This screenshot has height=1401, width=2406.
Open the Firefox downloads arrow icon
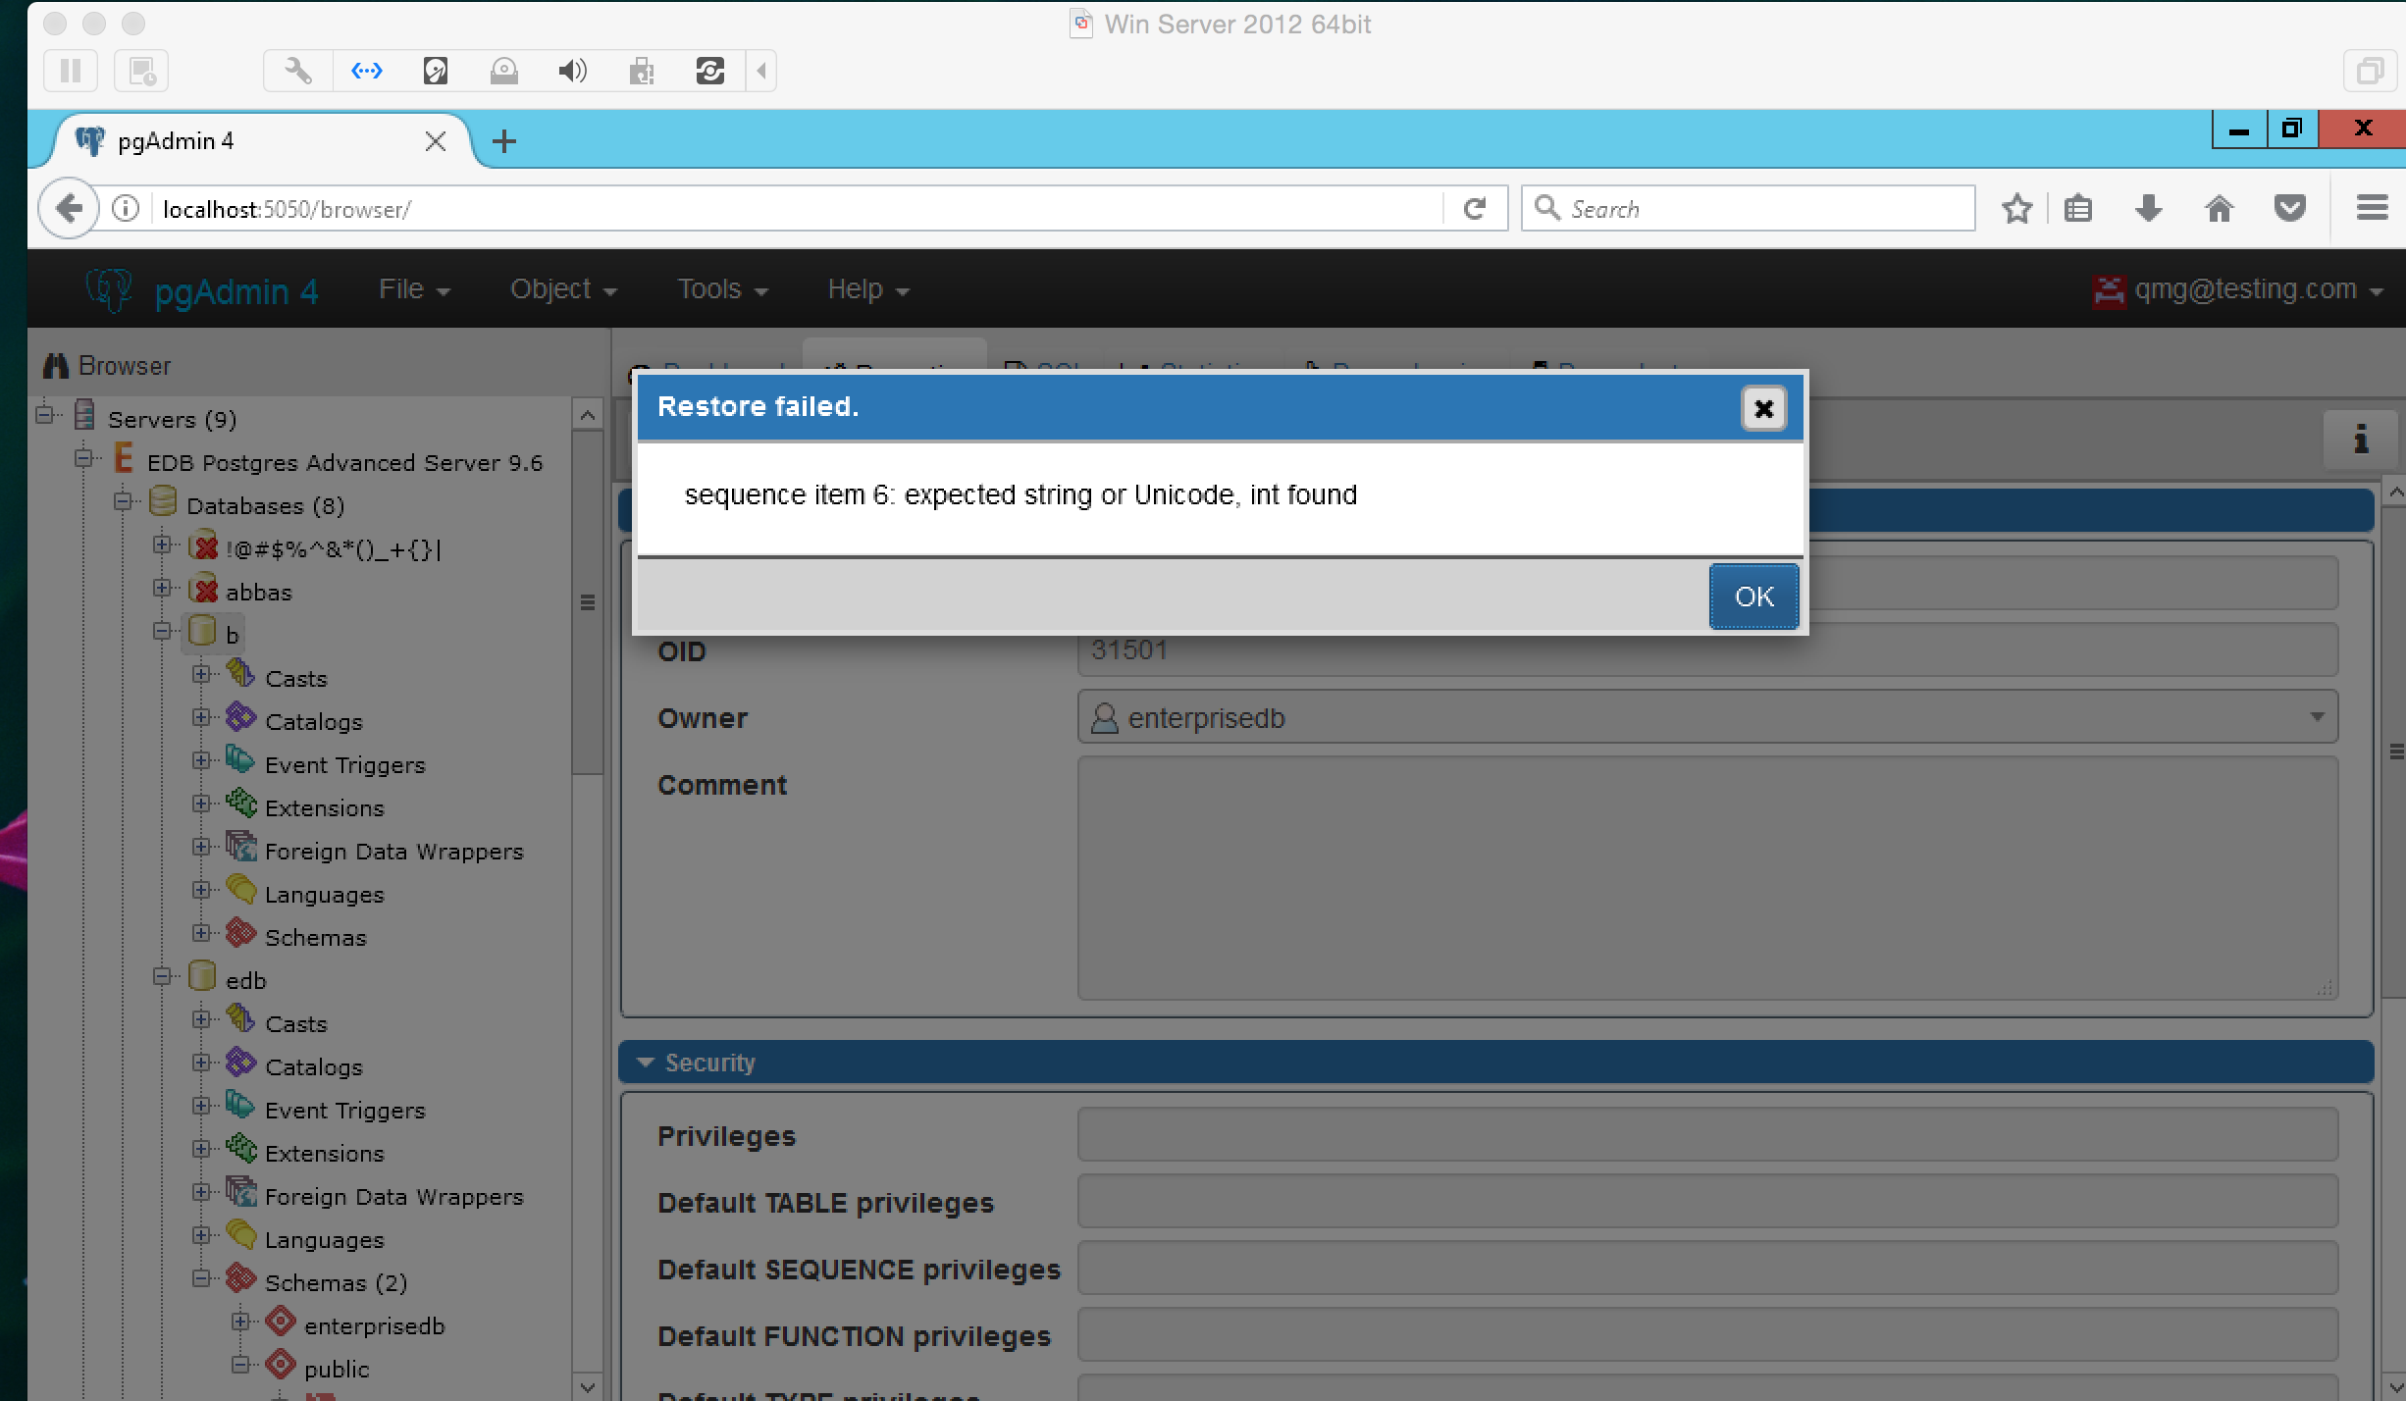(x=2148, y=209)
